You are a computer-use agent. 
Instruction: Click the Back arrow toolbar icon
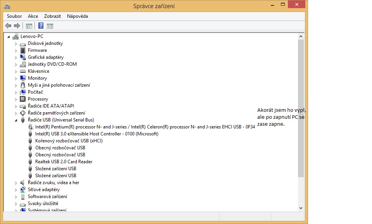point(8,26)
